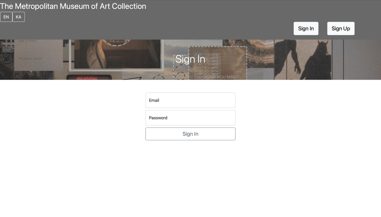Viewport: 381px width, 217px height.
Task: Focus the Password input field
Action: (190, 118)
